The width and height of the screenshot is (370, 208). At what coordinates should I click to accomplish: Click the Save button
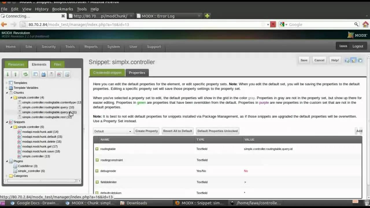click(304, 60)
